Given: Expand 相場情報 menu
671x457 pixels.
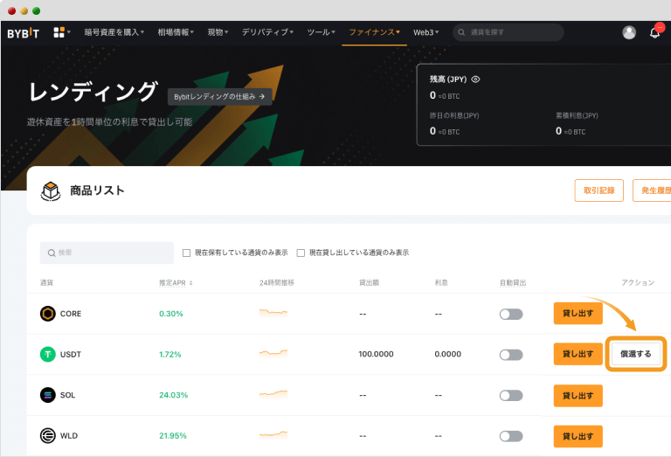Looking at the screenshot, I should coord(176,32).
